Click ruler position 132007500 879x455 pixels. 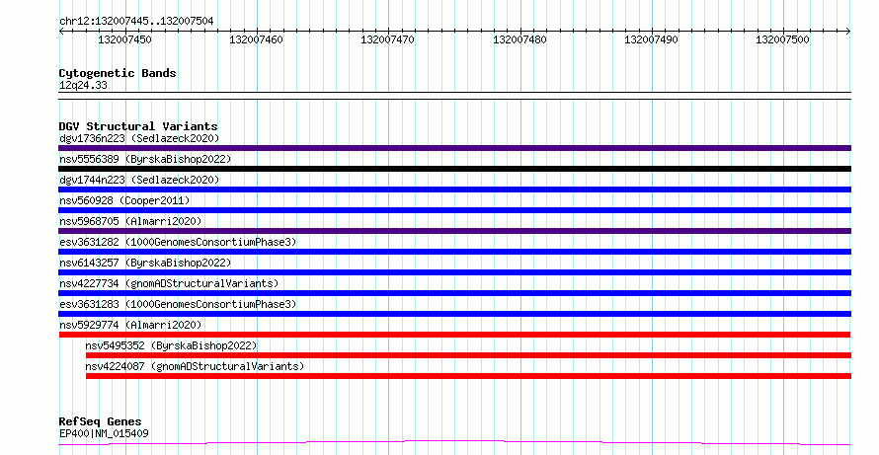(783, 39)
